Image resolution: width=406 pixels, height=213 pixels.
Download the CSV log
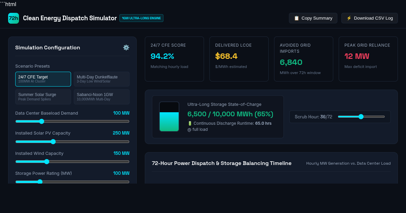369,18
